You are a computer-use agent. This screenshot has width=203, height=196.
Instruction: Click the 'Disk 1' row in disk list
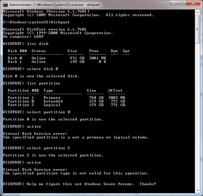[57, 62]
